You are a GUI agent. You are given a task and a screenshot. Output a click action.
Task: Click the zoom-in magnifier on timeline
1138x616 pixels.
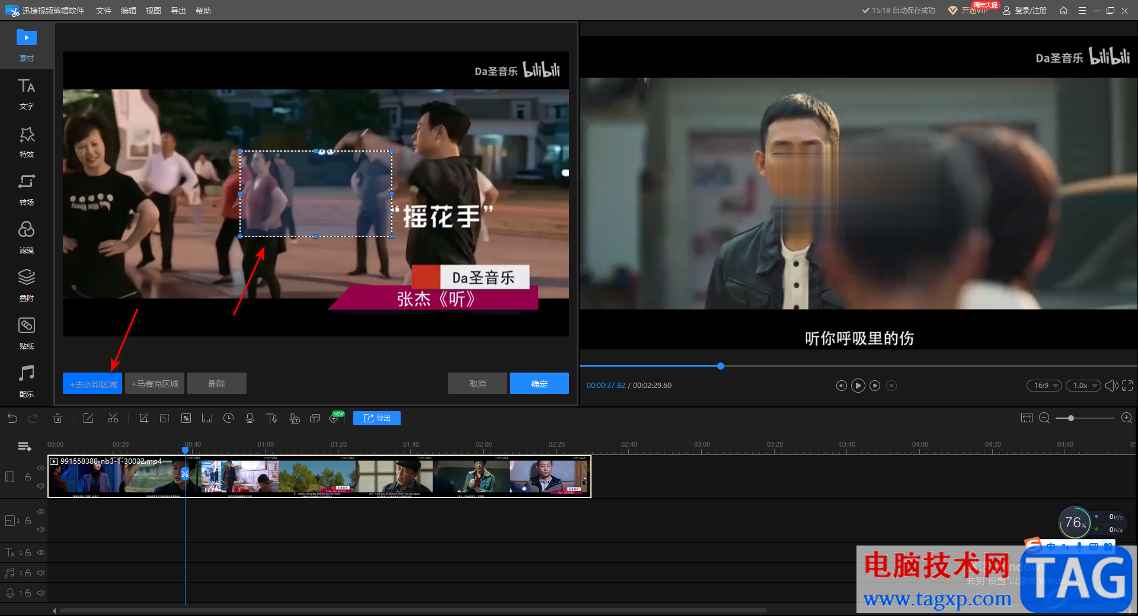(x=1127, y=418)
